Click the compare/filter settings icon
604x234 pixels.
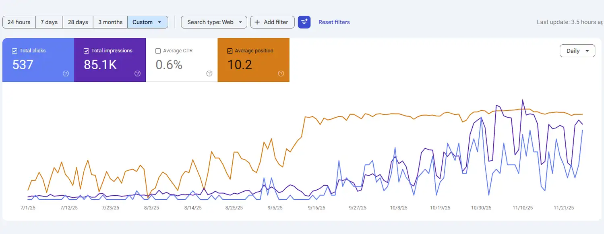pyautogui.click(x=304, y=22)
